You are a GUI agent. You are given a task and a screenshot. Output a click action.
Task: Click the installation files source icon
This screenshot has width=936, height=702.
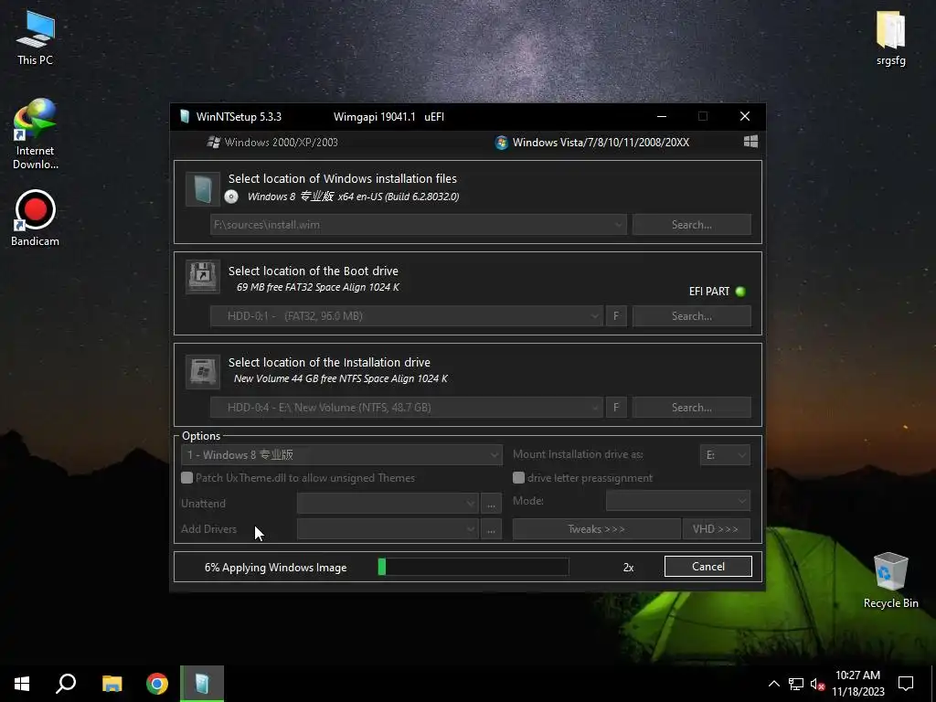click(x=202, y=188)
